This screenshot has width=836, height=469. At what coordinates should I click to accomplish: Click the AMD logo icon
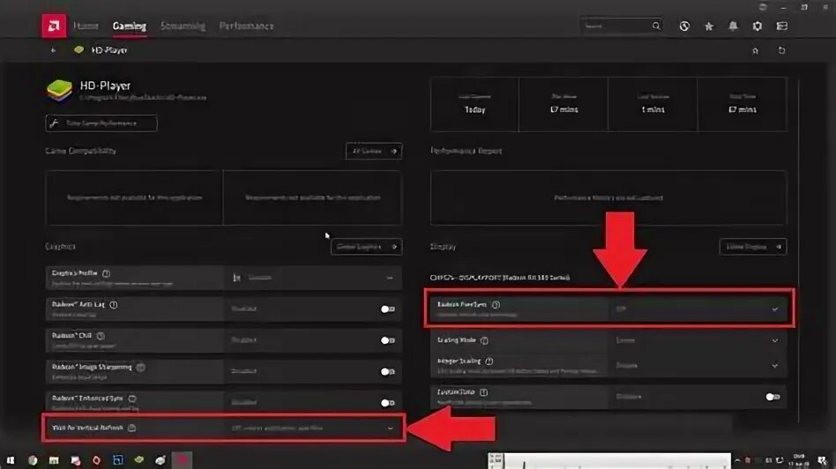(x=54, y=26)
